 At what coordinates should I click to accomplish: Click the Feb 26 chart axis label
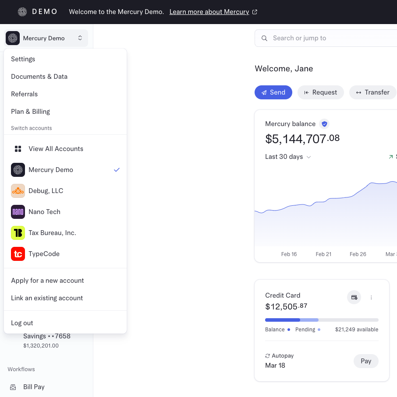pyautogui.click(x=358, y=254)
